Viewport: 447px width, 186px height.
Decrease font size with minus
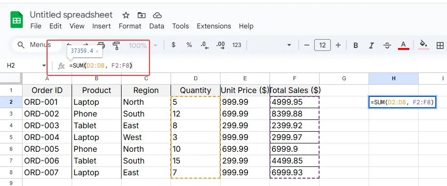(307, 45)
